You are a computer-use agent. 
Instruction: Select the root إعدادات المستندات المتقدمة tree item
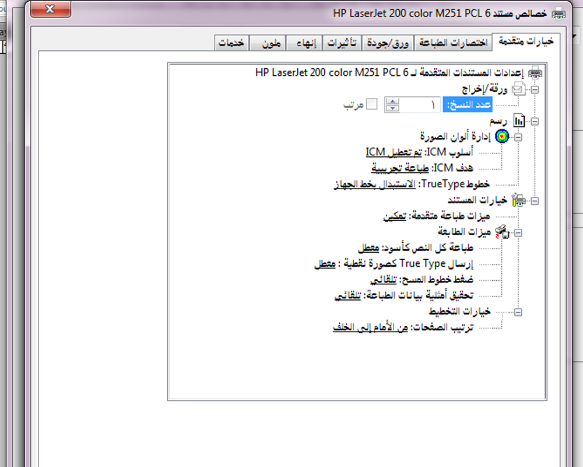click(x=389, y=72)
